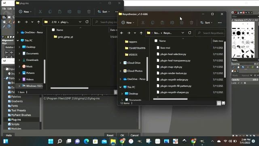Viewport: 259px width, 146px height.
Task: Open GIMP File menu
Action: [4, 9]
